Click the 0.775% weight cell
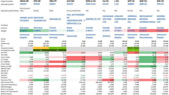 point(133,31)
